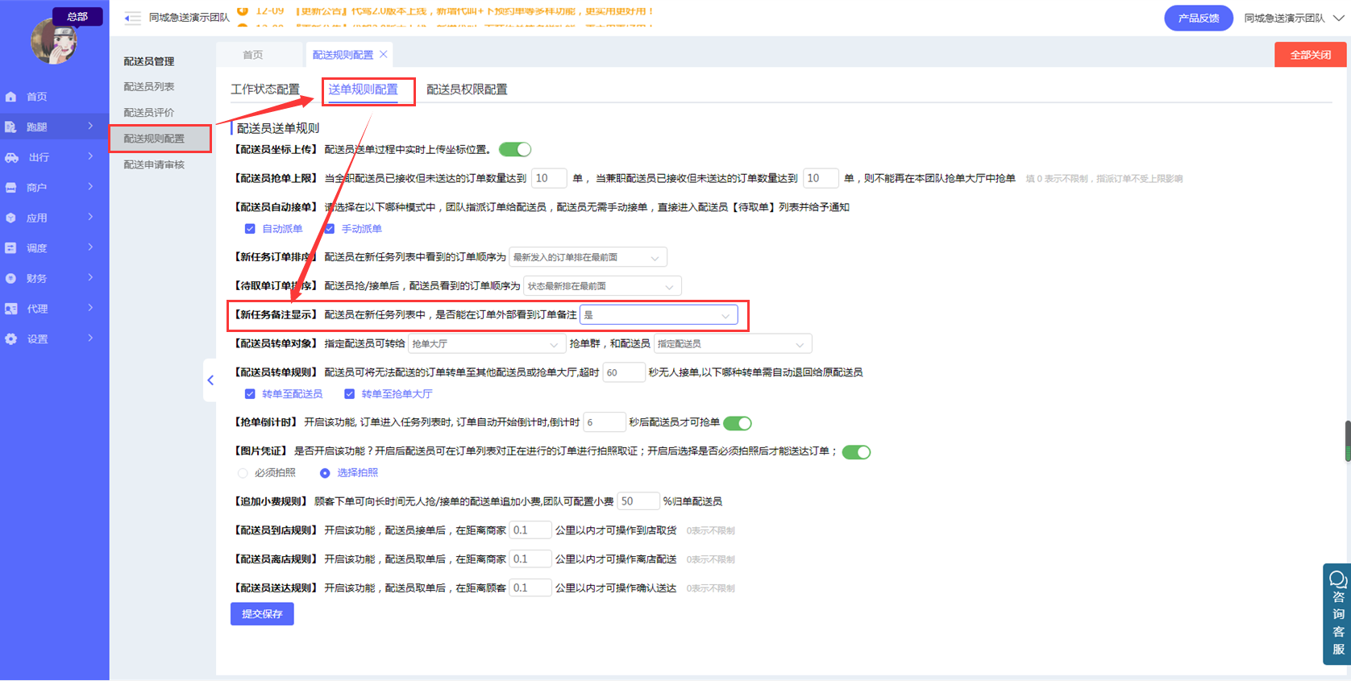
Task: Collapse the submenu panel arrow
Action: pos(210,380)
